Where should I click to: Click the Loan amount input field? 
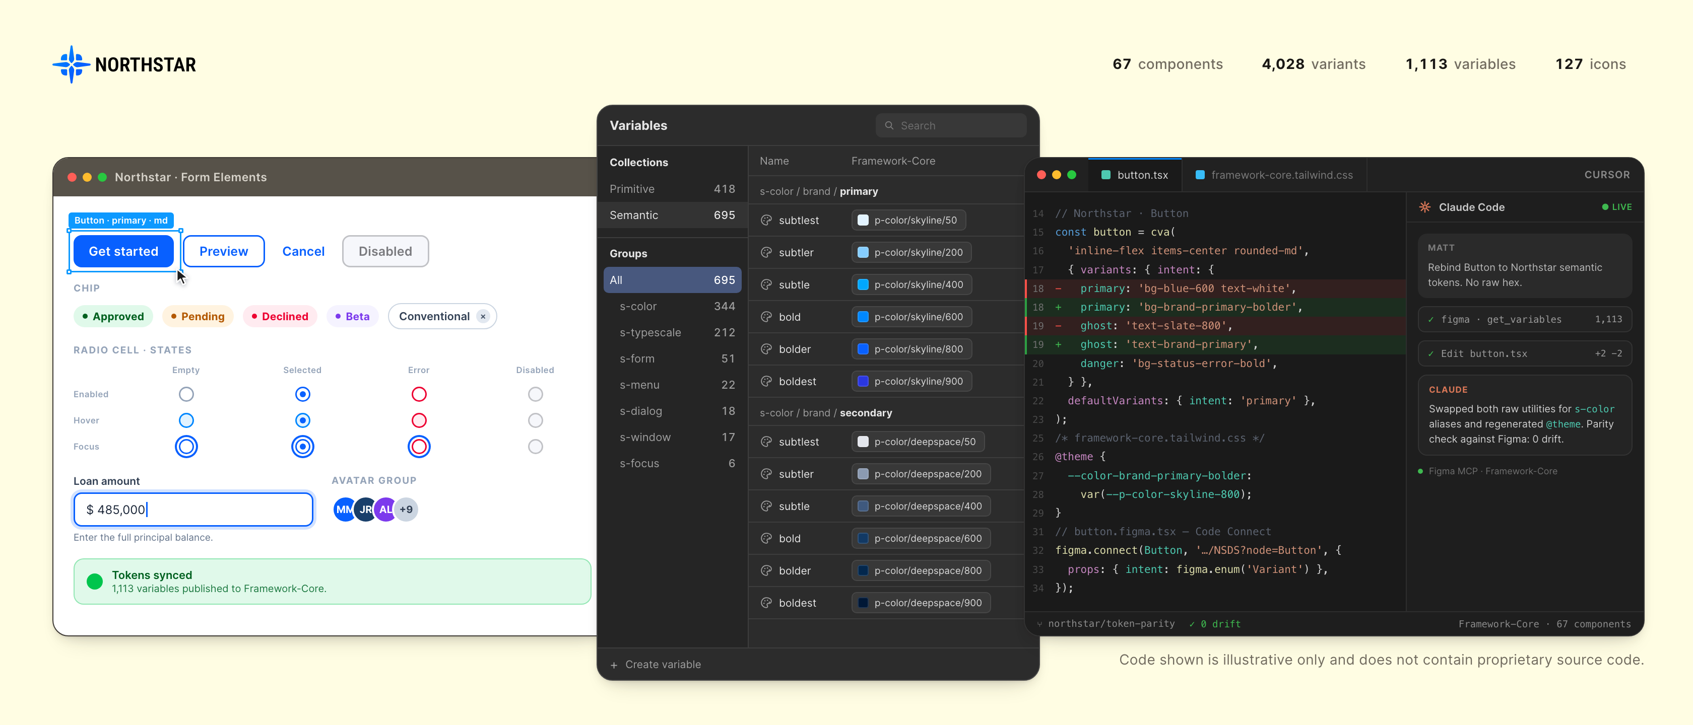[x=193, y=509]
